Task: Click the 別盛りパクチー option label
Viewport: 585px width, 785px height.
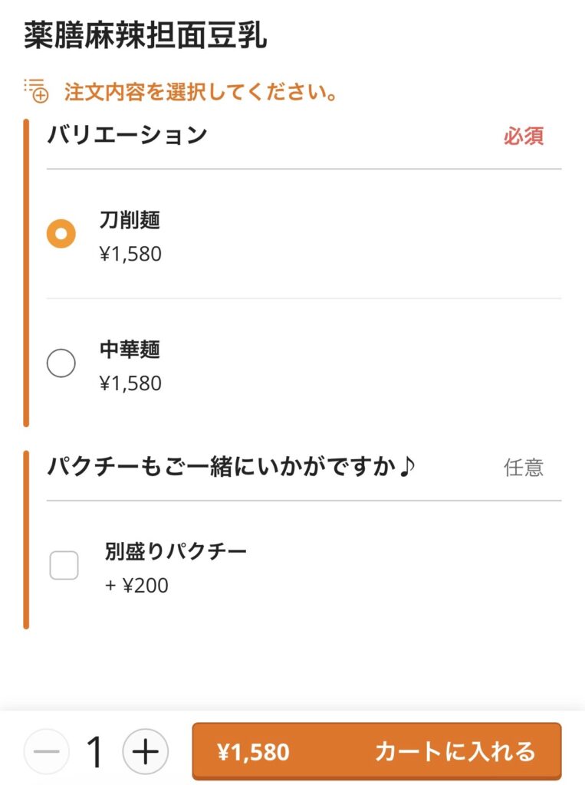Action: (x=176, y=551)
